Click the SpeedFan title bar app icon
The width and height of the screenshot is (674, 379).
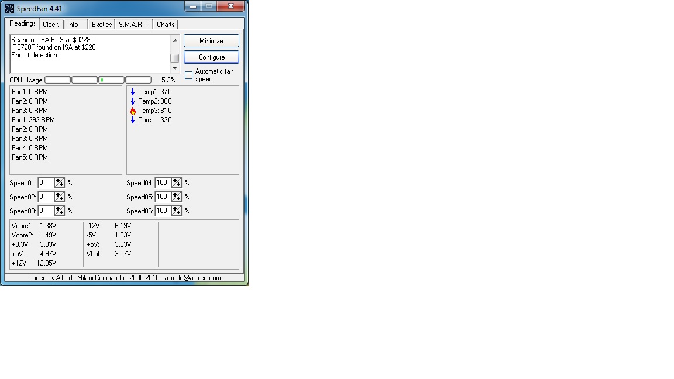(x=9, y=8)
